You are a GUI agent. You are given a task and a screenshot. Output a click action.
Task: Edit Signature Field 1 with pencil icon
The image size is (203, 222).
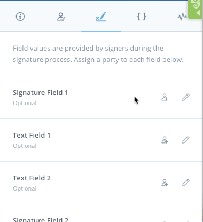pyautogui.click(x=186, y=97)
